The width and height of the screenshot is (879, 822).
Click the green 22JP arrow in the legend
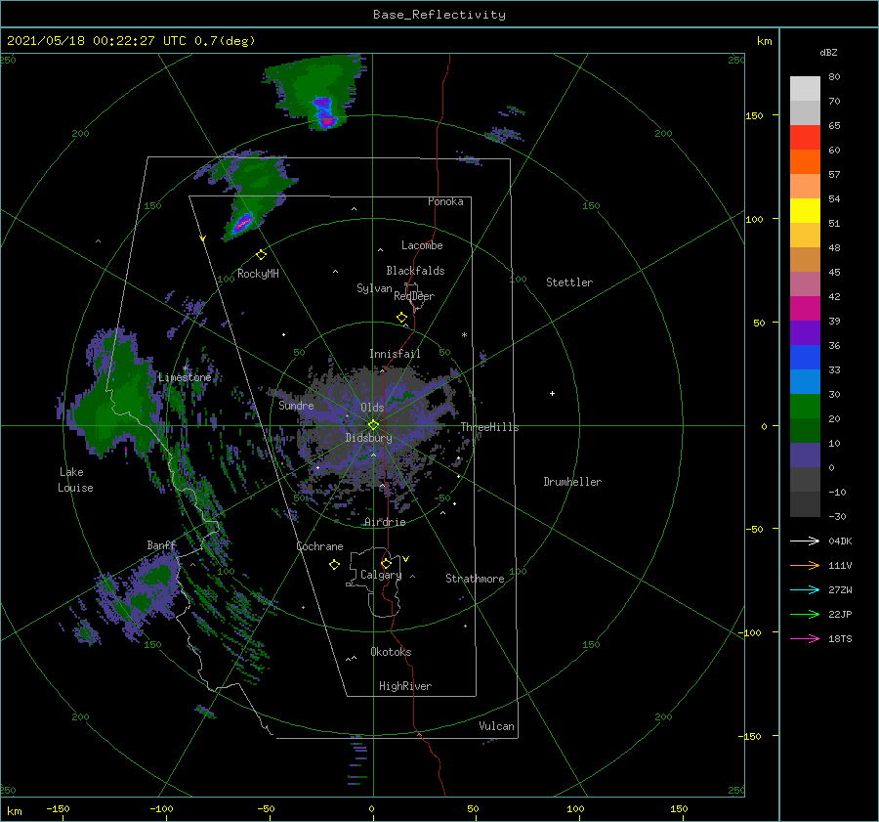[x=805, y=615]
